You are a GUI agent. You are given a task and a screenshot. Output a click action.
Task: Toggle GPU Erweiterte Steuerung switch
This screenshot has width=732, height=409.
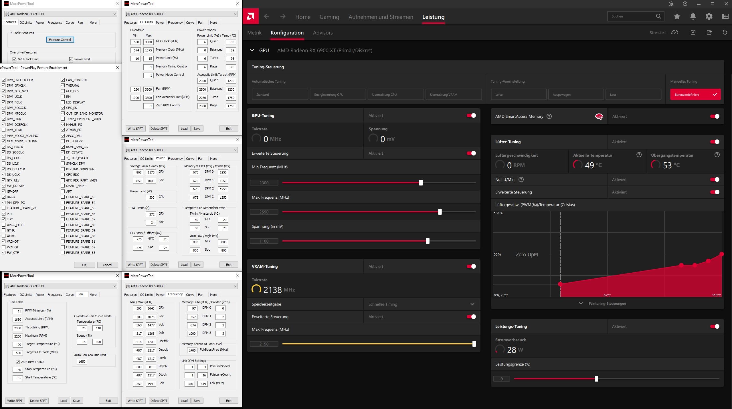tap(471, 153)
